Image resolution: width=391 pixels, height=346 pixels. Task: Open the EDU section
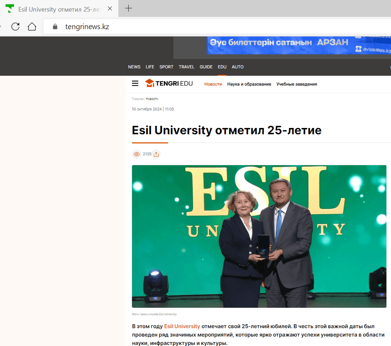222,67
